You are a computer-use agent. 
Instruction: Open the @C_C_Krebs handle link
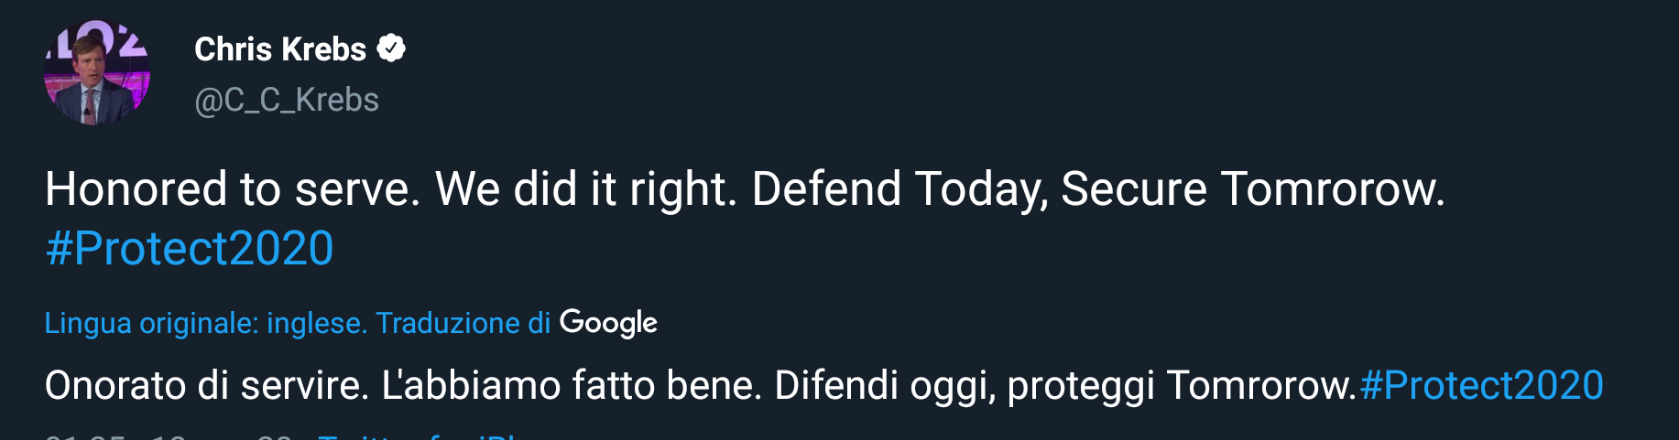(287, 100)
